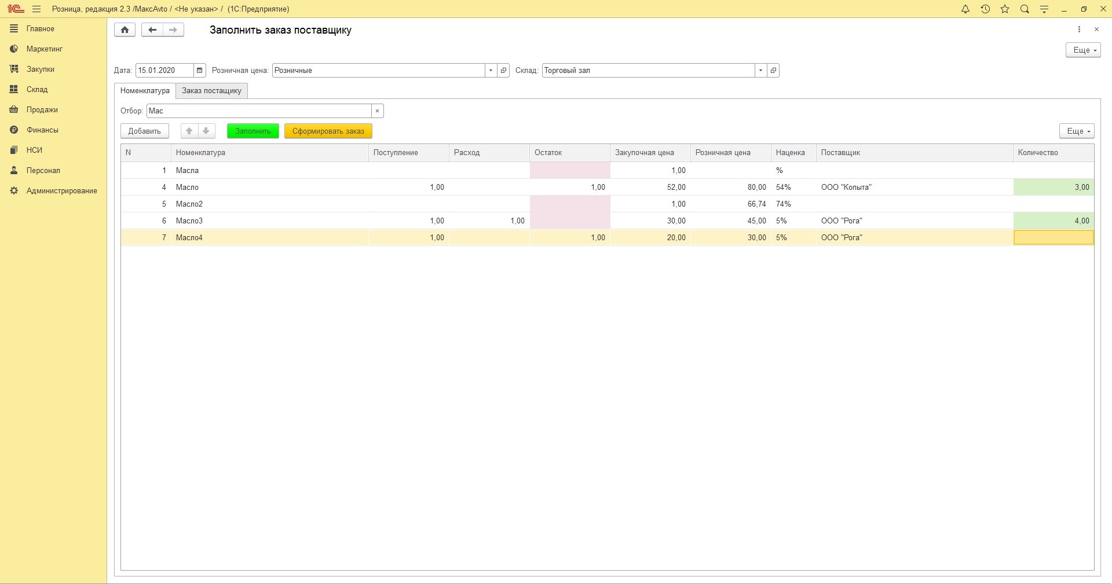This screenshot has height=584, width=1112.
Task: Move row down arrow button
Action: [x=206, y=131]
